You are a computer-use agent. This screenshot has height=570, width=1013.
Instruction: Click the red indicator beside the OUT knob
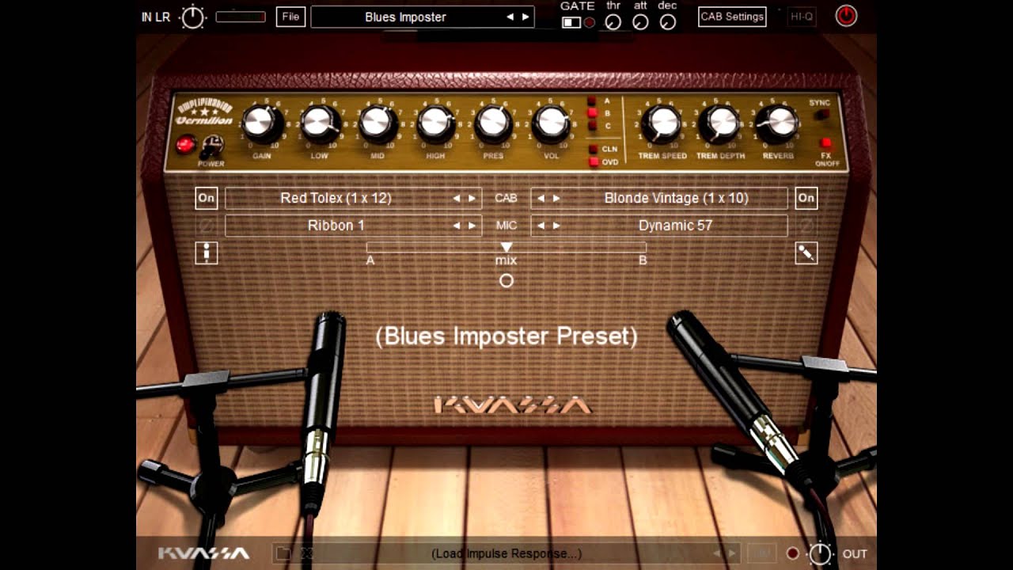[x=792, y=553]
